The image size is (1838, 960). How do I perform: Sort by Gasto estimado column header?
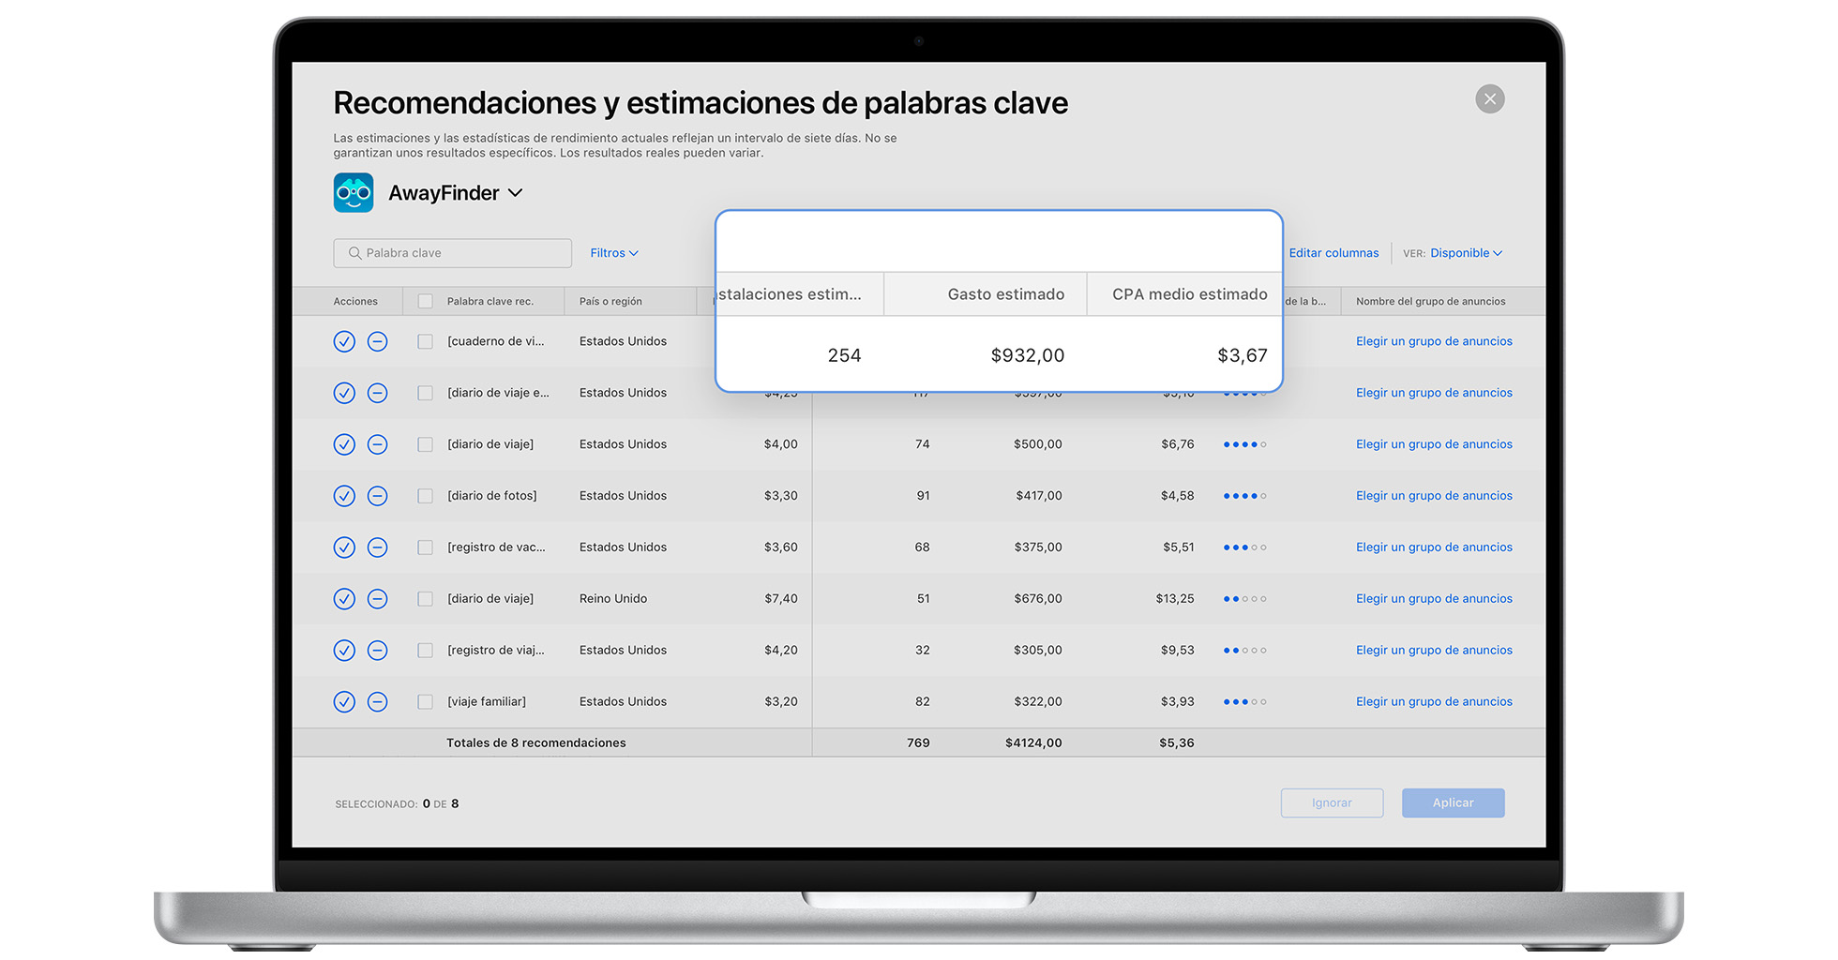point(1005,294)
